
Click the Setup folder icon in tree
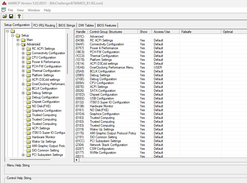coord(18,35)
